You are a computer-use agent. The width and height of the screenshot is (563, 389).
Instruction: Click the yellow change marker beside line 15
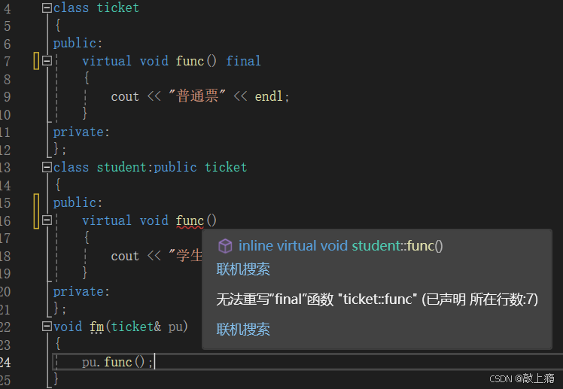pyautogui.click(x=36, y=211)
